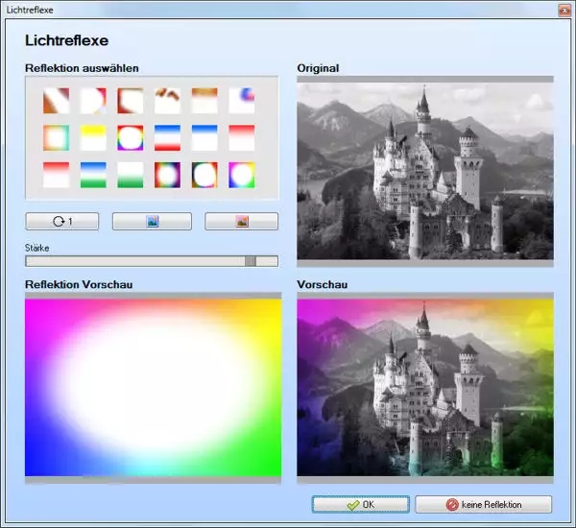Select the diagonal brown stripe reflection thumbnail
Viewport: 576px width, 528px height.
(56, 101)
